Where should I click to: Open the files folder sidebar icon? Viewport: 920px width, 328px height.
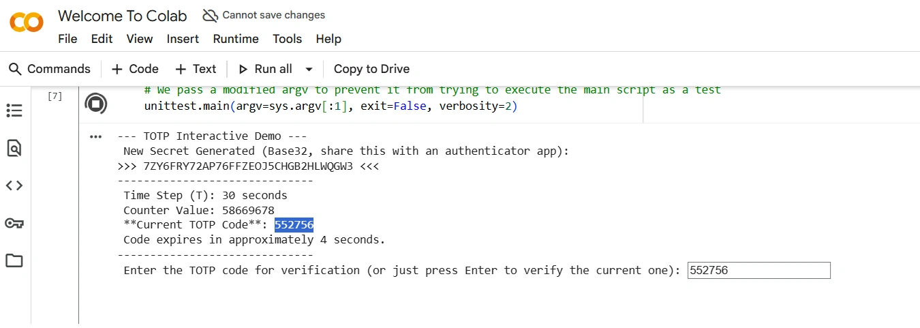pyautogui.click(x=14, y=260)
